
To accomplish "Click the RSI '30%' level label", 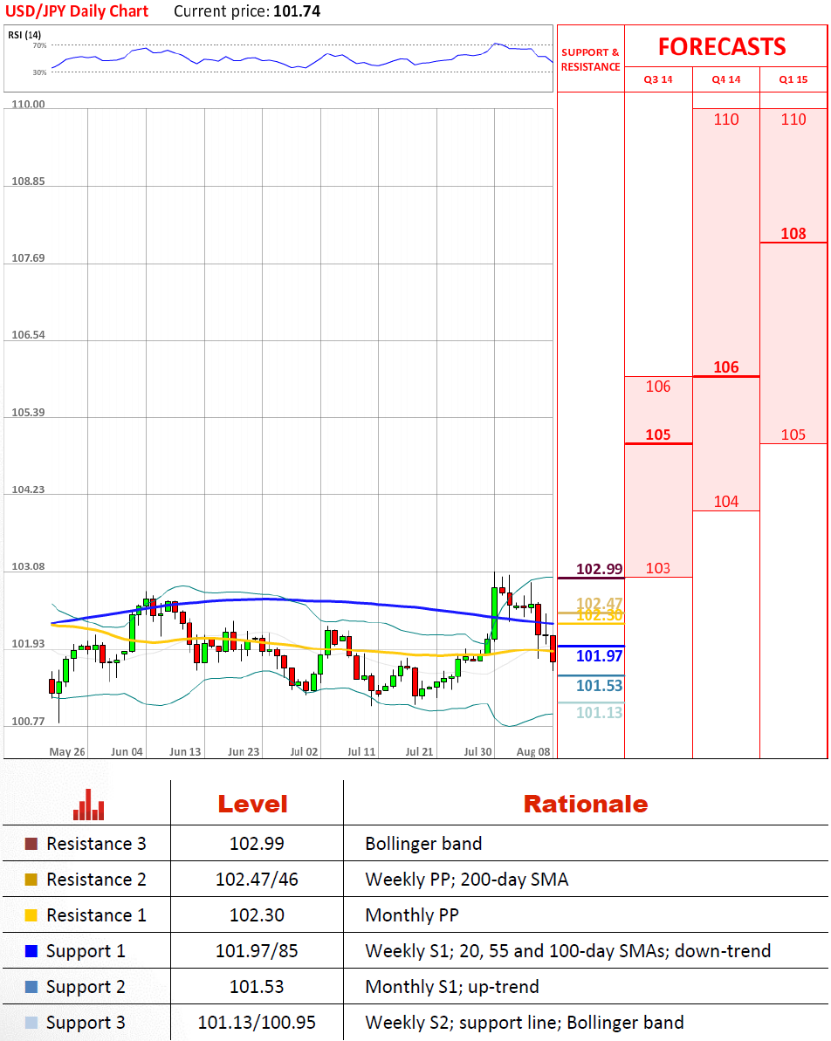I will (40, 72).
